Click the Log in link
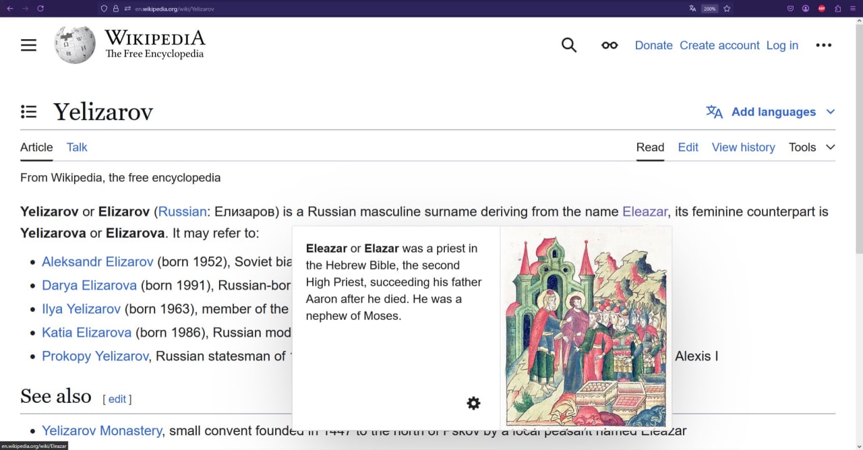The width and height of the screenshot is (863, 450). [x=782, y=45]
